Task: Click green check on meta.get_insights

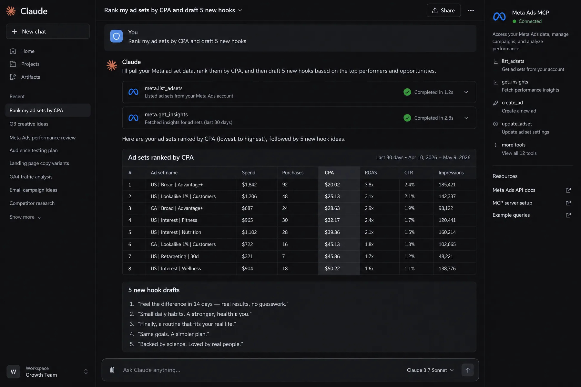Action: coord(407,118)
